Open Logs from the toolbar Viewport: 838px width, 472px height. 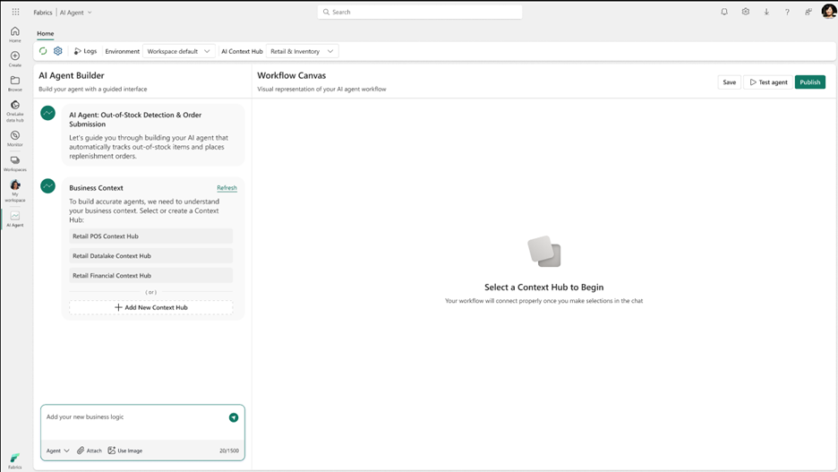86,51
